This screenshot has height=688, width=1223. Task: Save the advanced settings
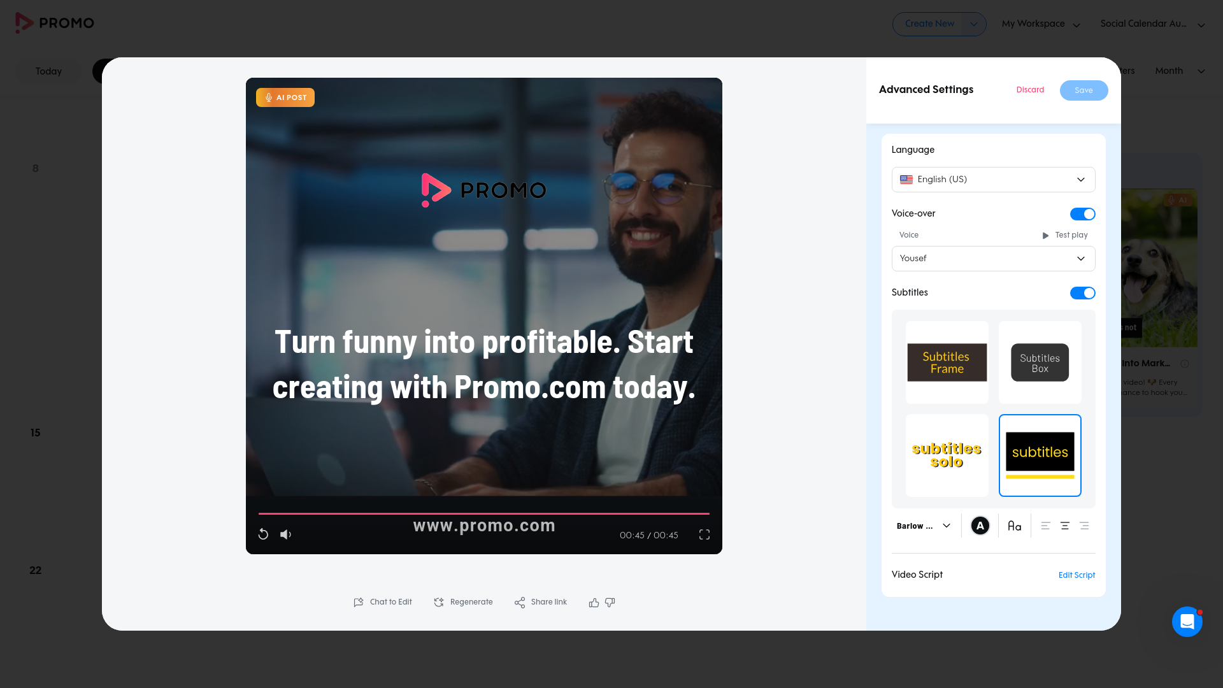pos(1084,90)
